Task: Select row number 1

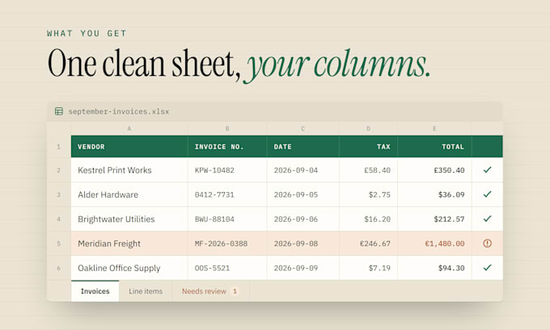Action: pyautogui.click(x=58, y=147)
